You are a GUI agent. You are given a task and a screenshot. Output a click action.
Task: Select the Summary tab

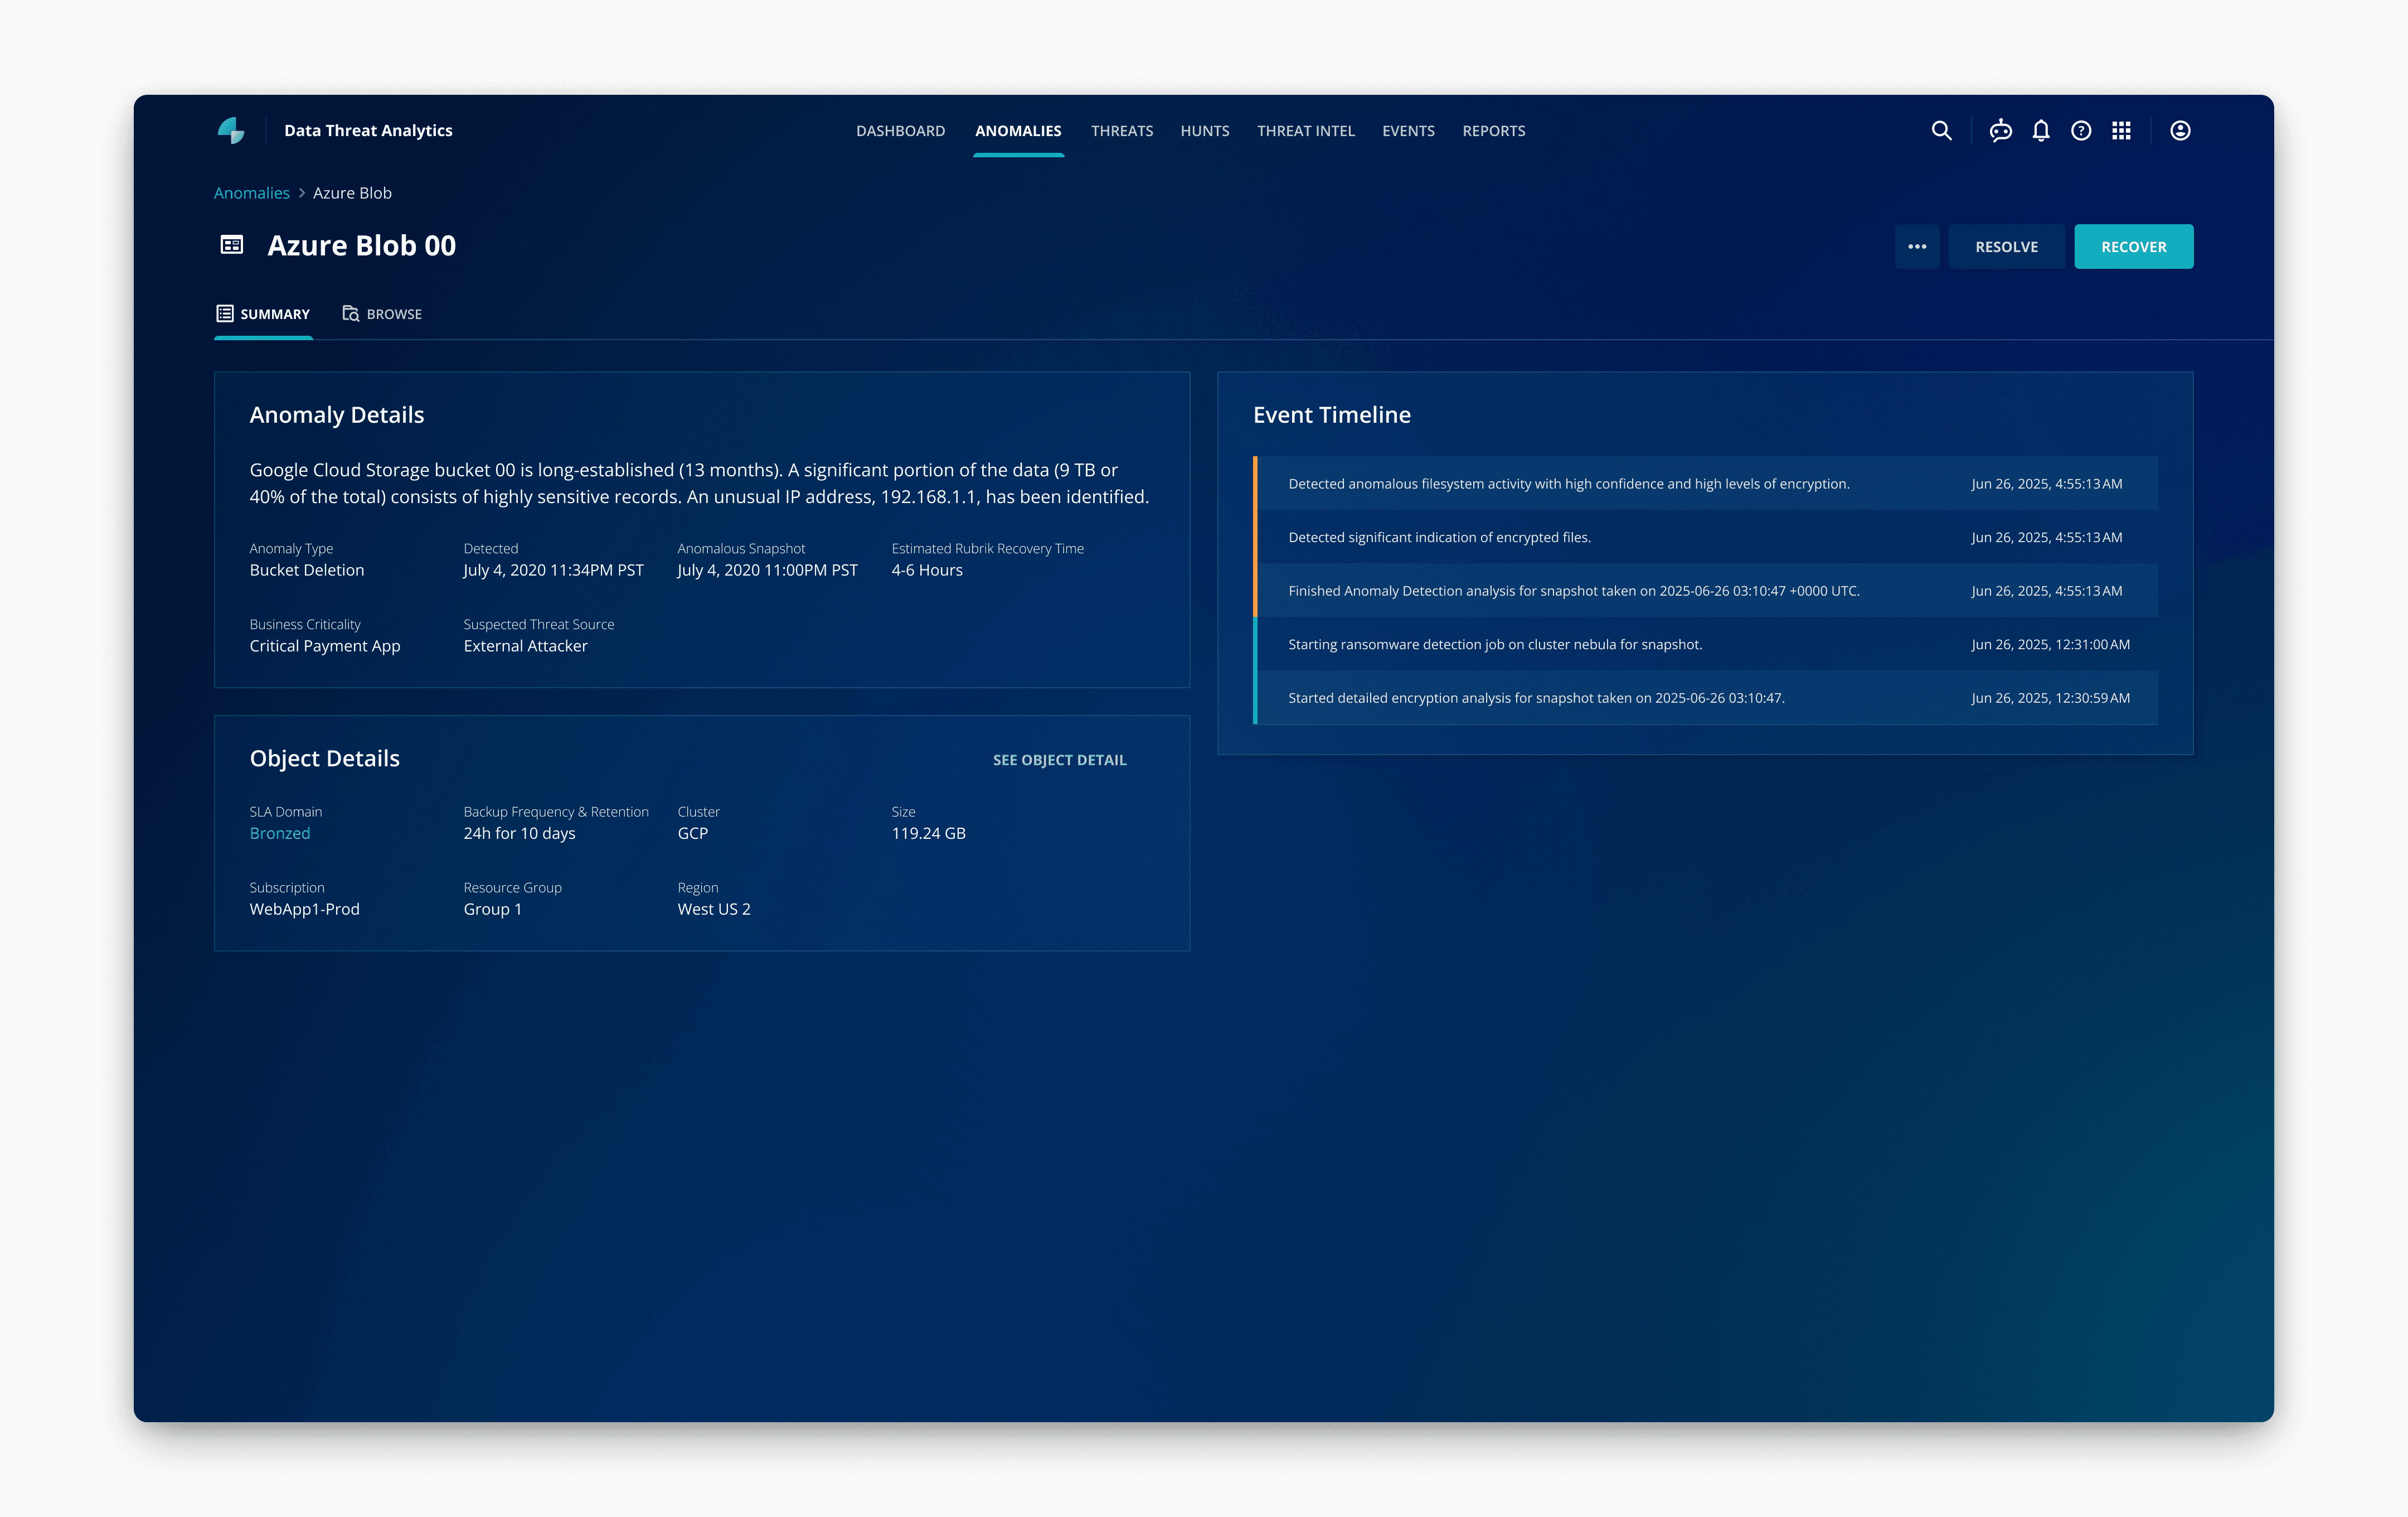264,314
